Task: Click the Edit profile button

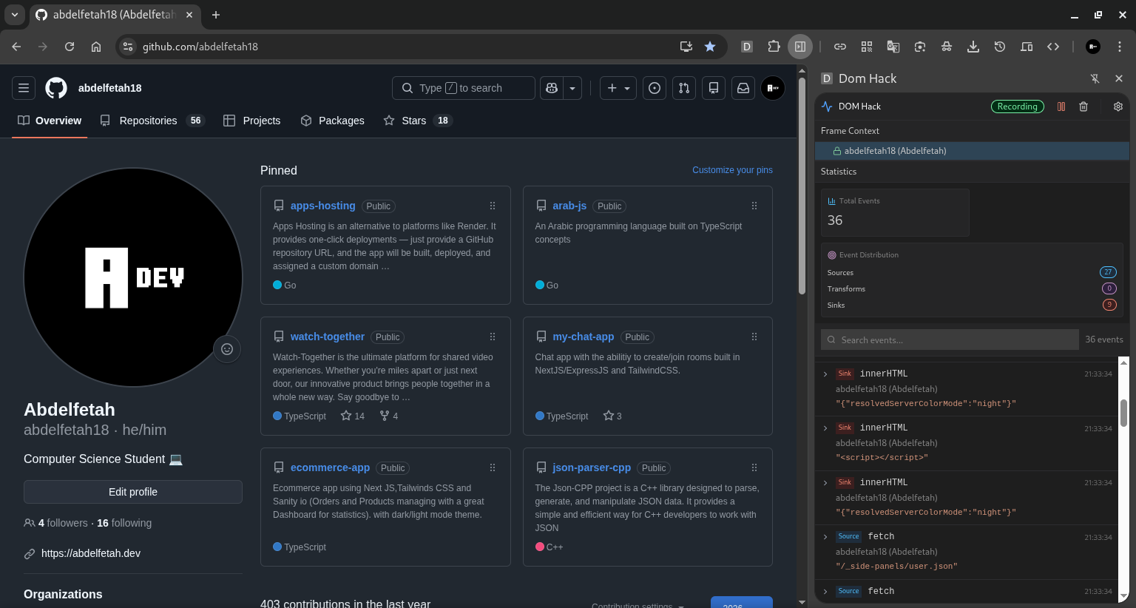Action: point(133,492)
